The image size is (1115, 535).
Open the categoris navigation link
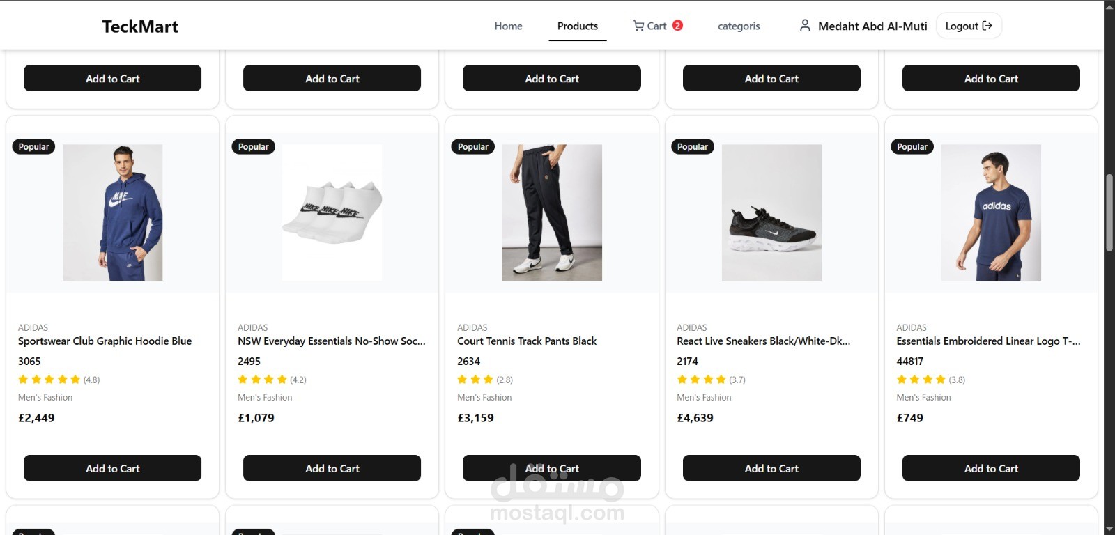point(739,26)
